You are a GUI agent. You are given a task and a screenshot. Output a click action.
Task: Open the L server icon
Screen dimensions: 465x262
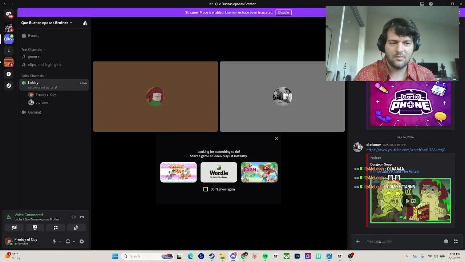9,51
